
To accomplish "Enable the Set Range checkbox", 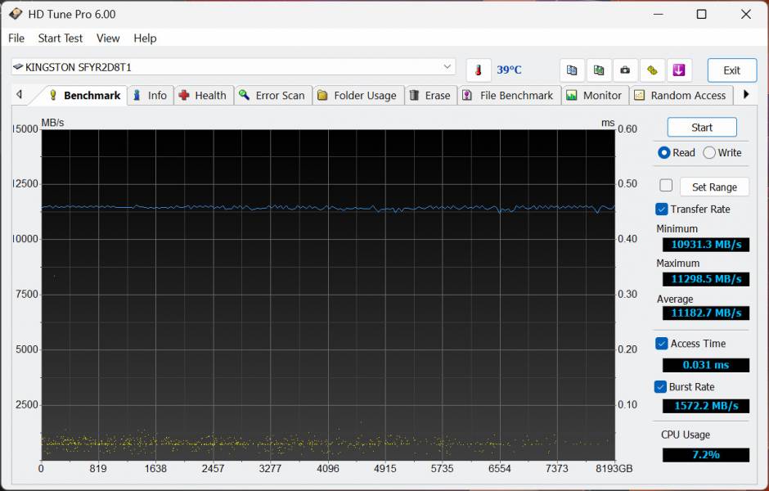I will (x=666, y=185).
